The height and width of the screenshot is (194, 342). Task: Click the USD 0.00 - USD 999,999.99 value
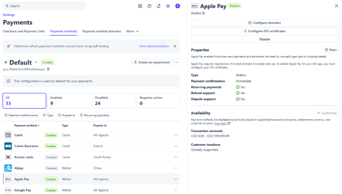coord(210,136)
